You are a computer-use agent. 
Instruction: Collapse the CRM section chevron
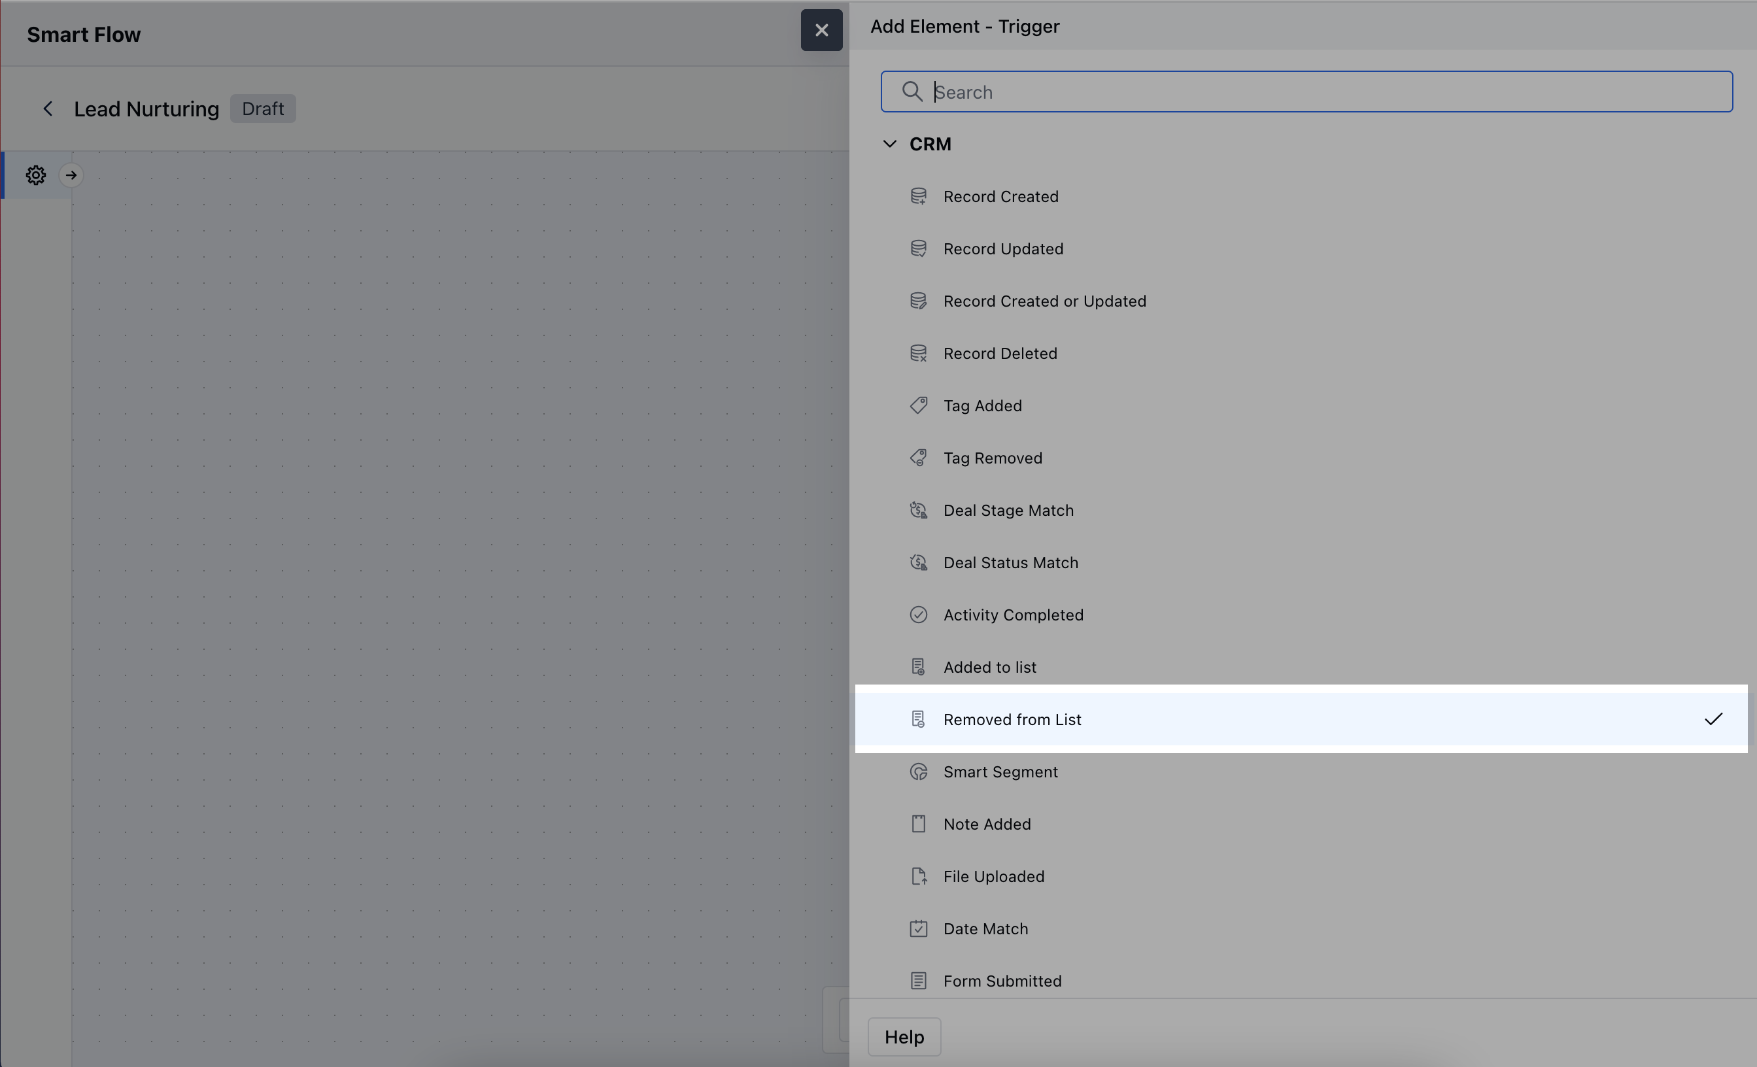point(889,144)
